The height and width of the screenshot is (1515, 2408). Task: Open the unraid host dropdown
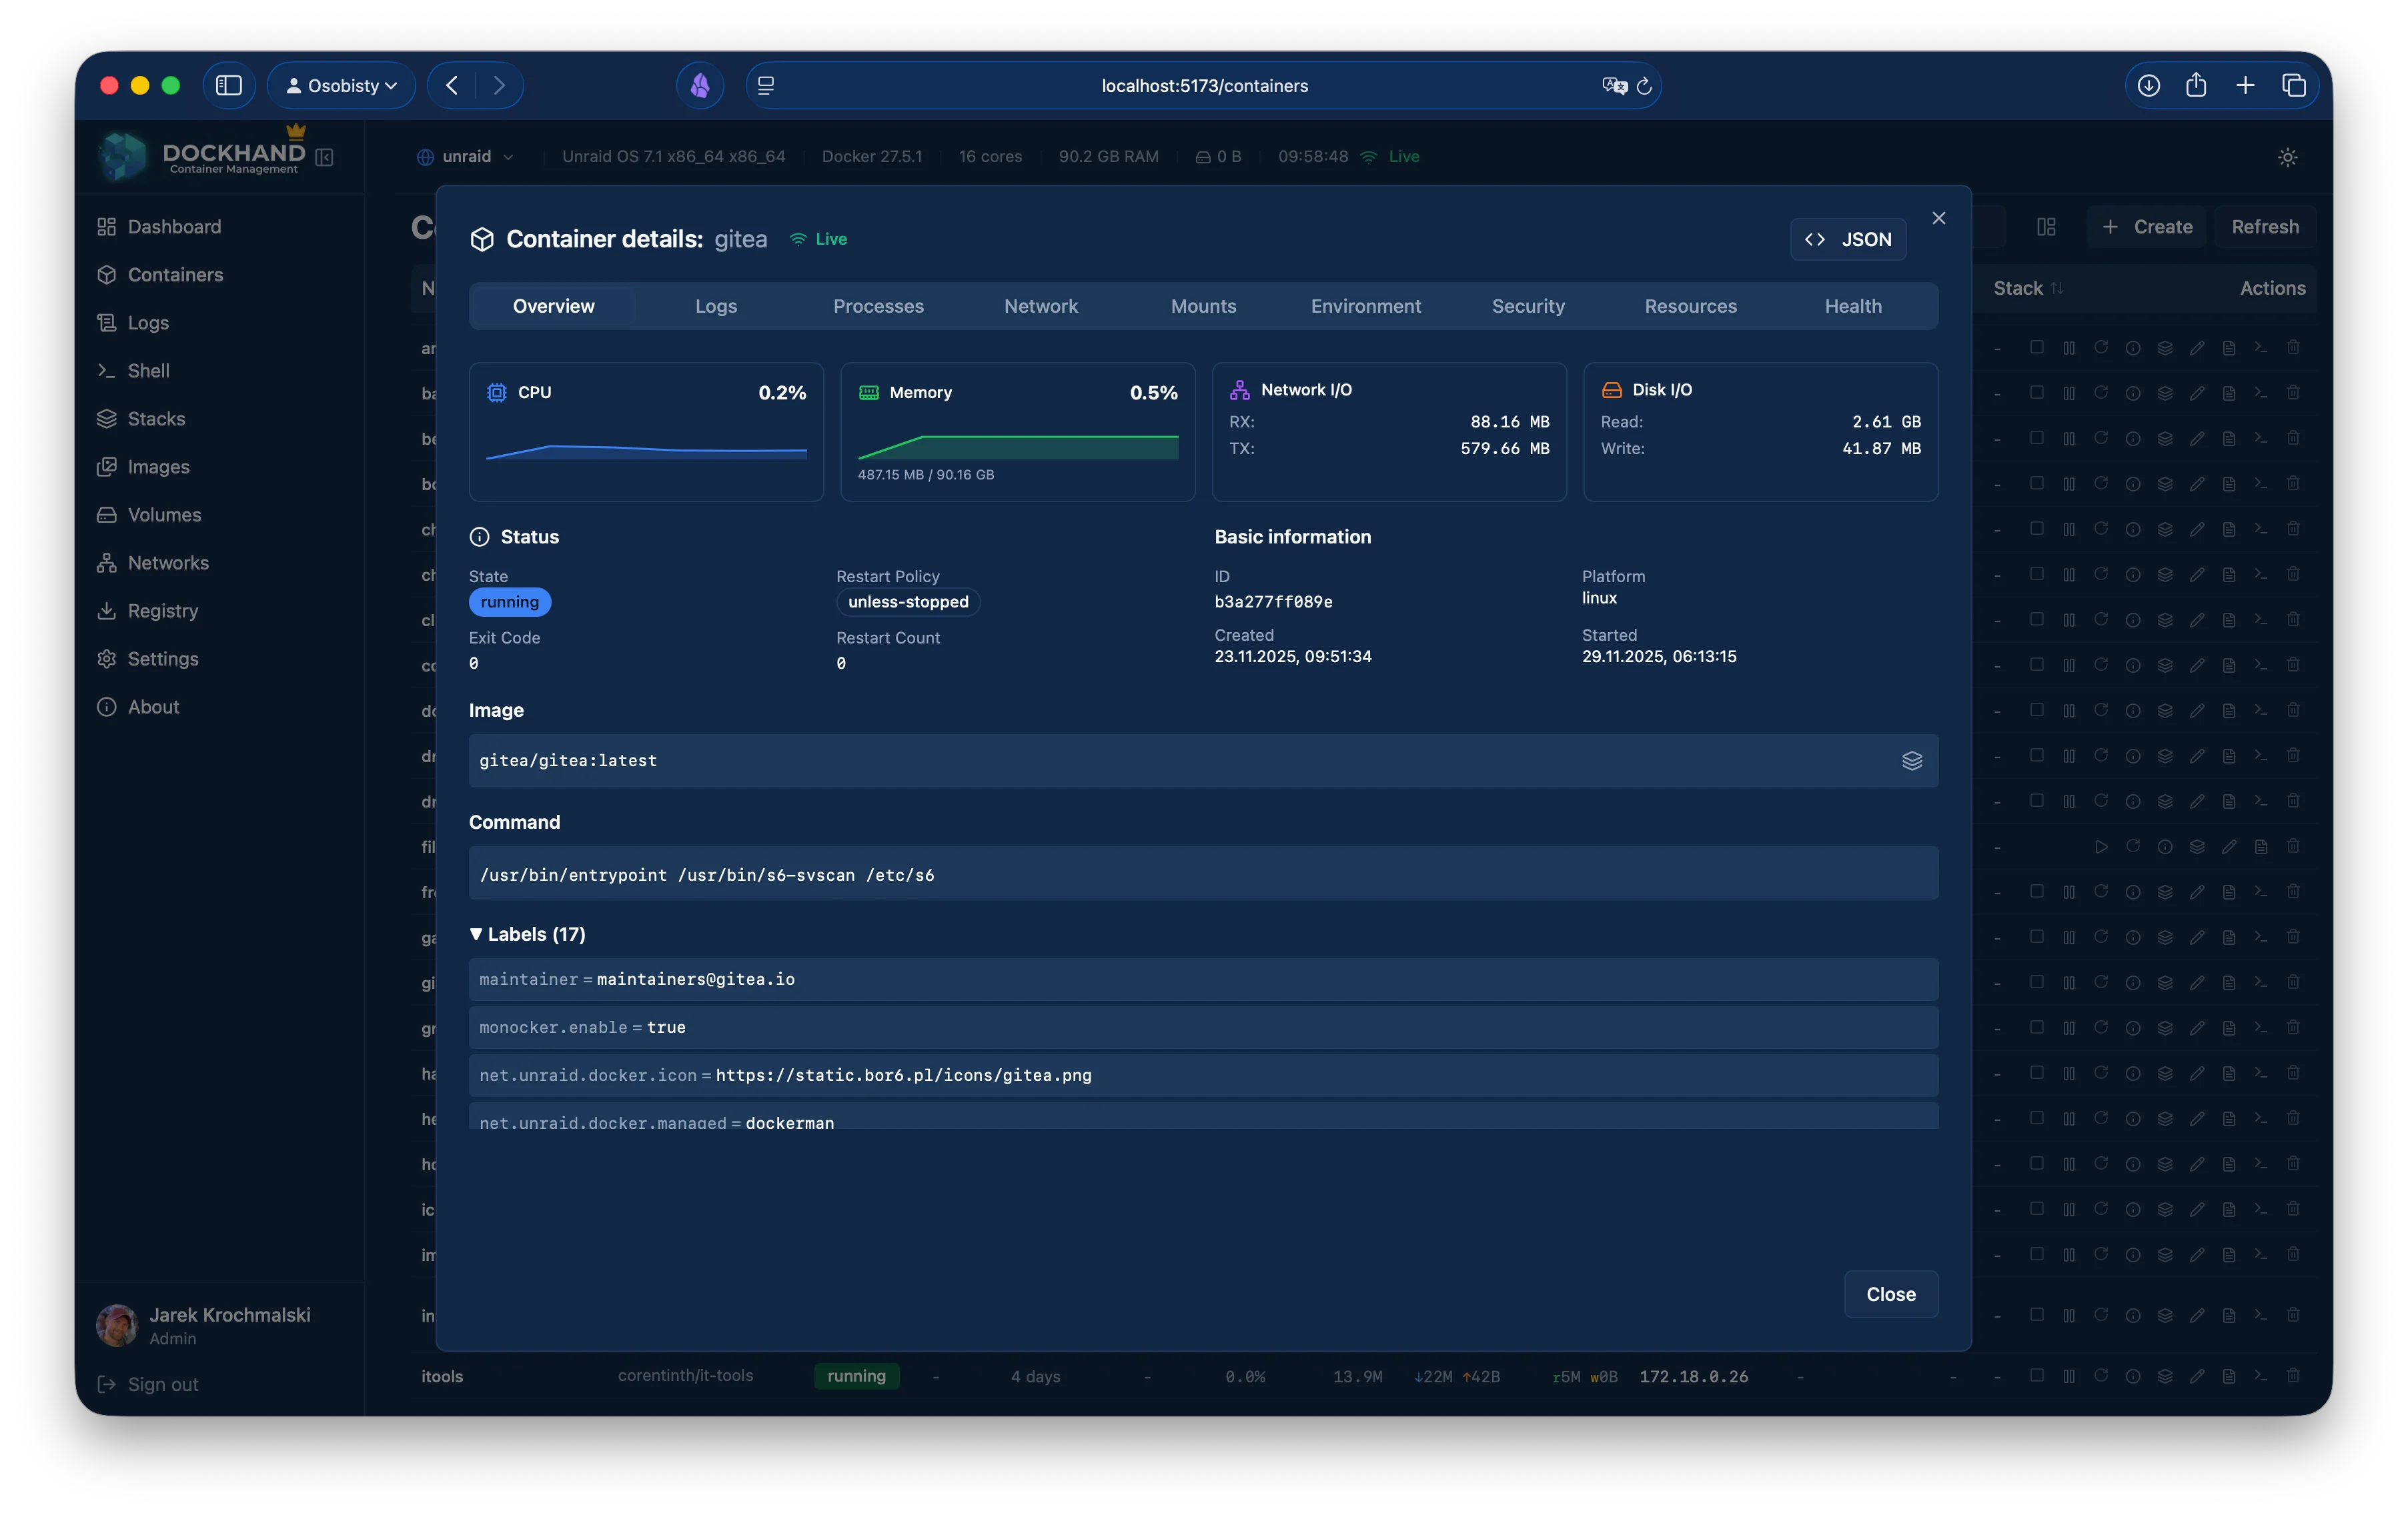tap(466, 157)
